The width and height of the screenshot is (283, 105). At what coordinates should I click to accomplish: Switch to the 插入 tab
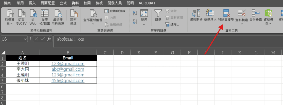pyautogui.click(x=32, y=3)
